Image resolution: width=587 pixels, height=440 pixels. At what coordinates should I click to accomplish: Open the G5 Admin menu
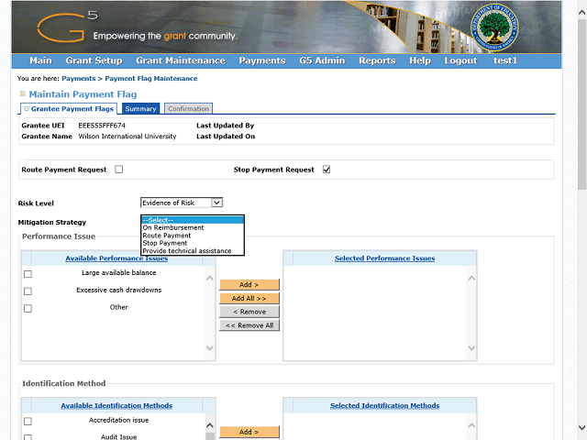coord(321,60)
